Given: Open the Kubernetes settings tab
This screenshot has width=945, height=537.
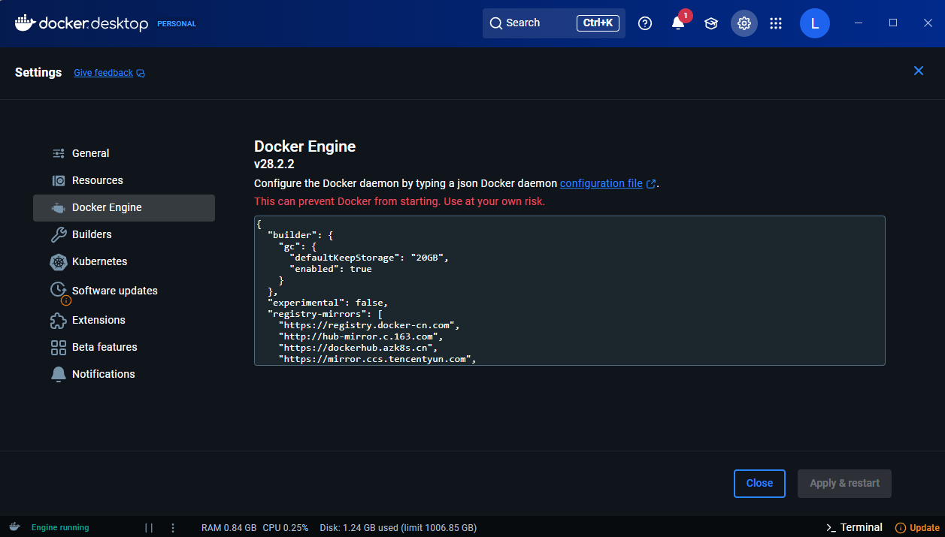Looking at the screenshot, I should 124,261.
